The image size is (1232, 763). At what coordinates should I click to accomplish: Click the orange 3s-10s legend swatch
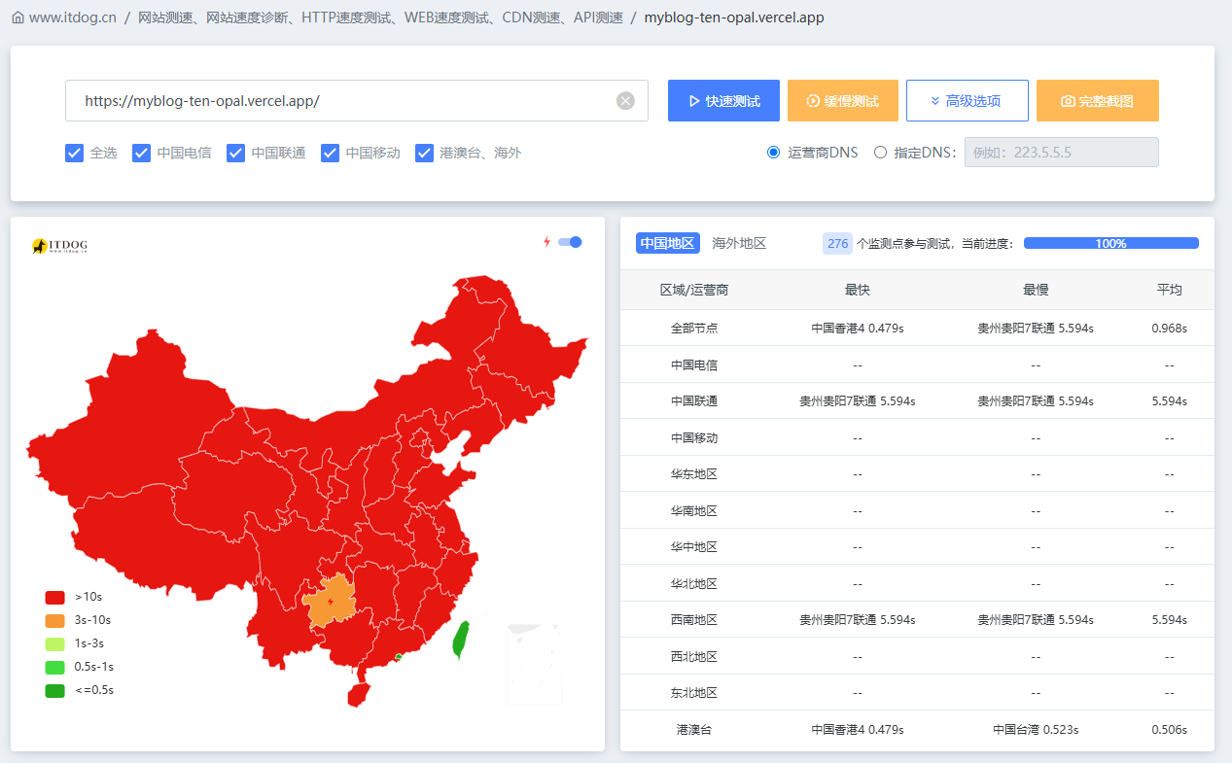tap(55, 620)
